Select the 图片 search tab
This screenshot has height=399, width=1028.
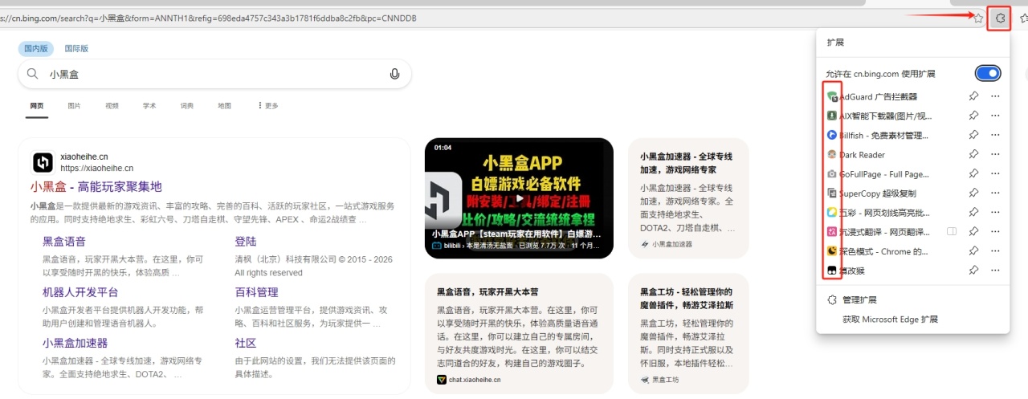tap(74, 105)
